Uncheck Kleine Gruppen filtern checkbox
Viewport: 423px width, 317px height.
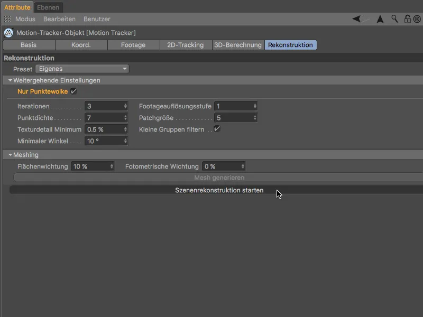click(217, 129)
